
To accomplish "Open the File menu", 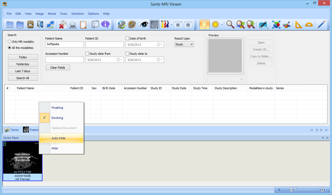I will [9, 14].
